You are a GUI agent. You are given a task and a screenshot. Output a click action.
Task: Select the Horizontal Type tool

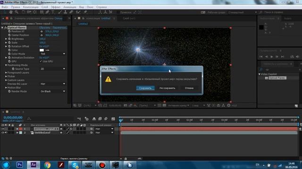tap(53, 12)
